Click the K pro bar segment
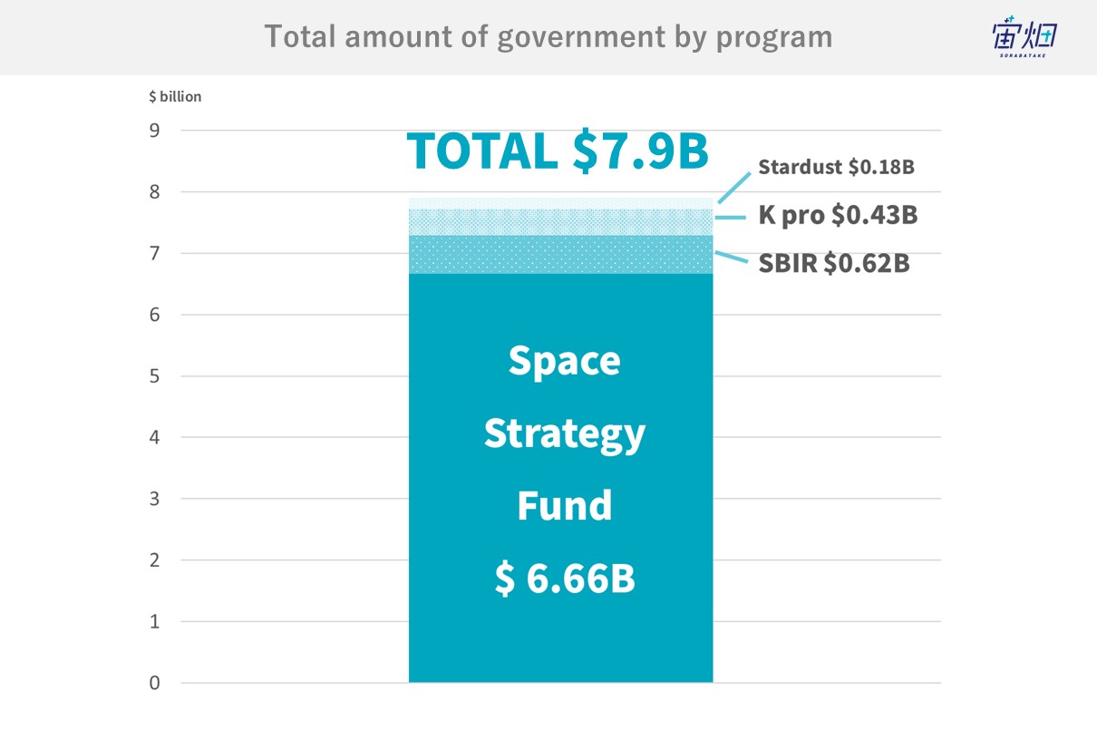This screenshot has height=730, width=1097. tap(560, 222)
